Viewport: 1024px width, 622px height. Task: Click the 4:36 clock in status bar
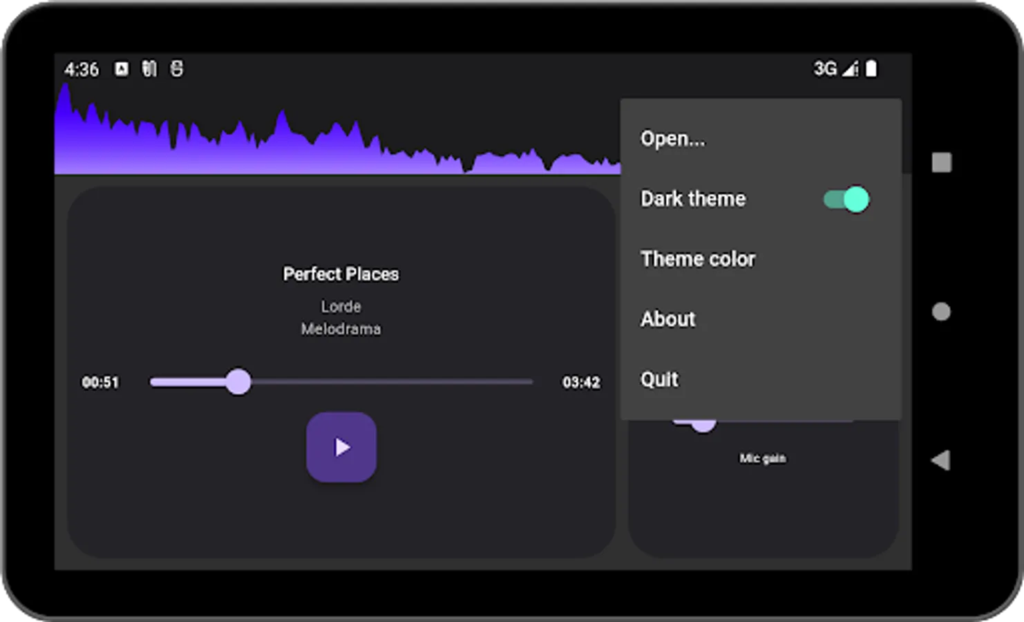coord(82,69)
